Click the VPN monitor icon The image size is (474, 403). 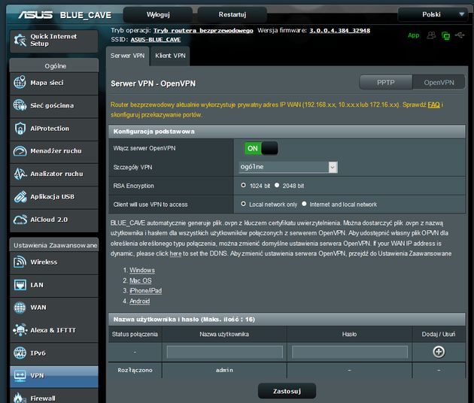click(20, 375)
